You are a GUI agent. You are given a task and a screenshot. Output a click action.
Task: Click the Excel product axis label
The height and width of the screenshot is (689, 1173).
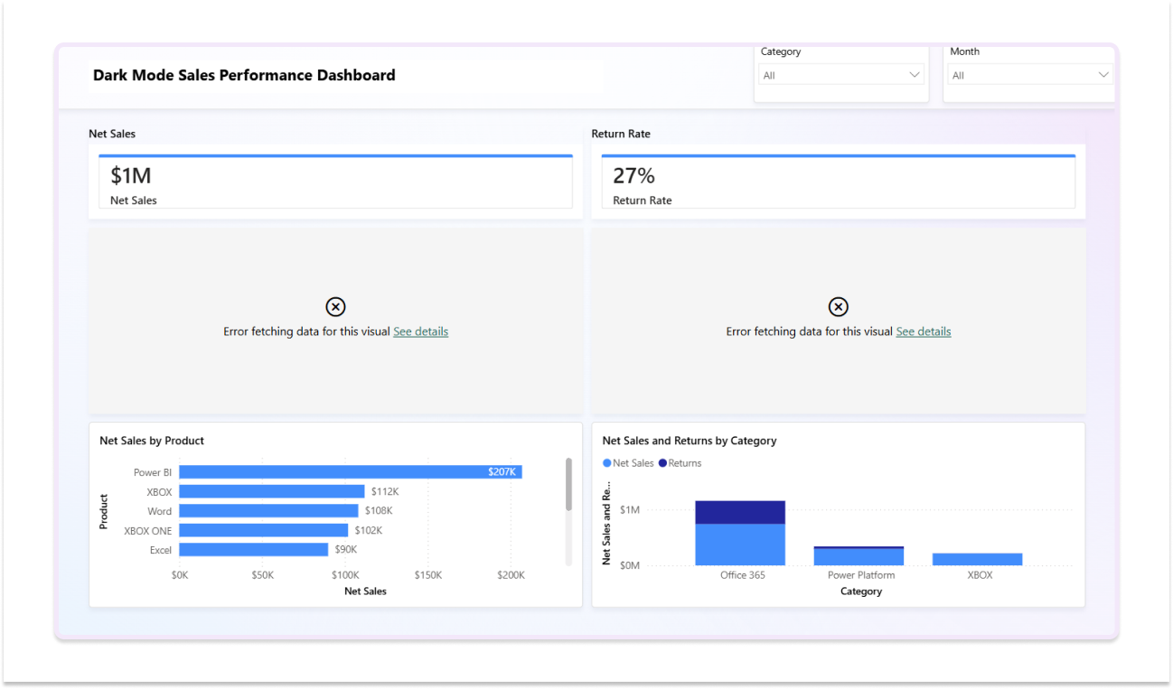(x=161, y=550)
